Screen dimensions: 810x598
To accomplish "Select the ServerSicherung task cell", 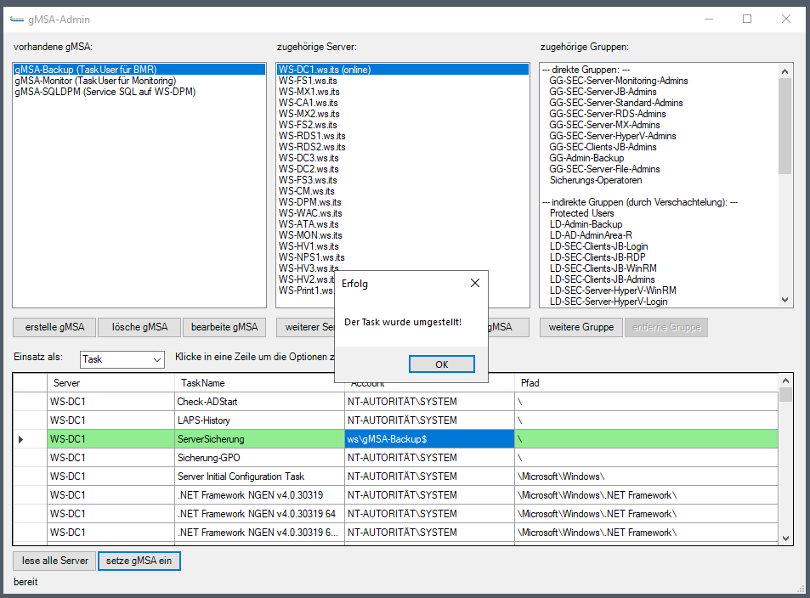I will point(259,439).
